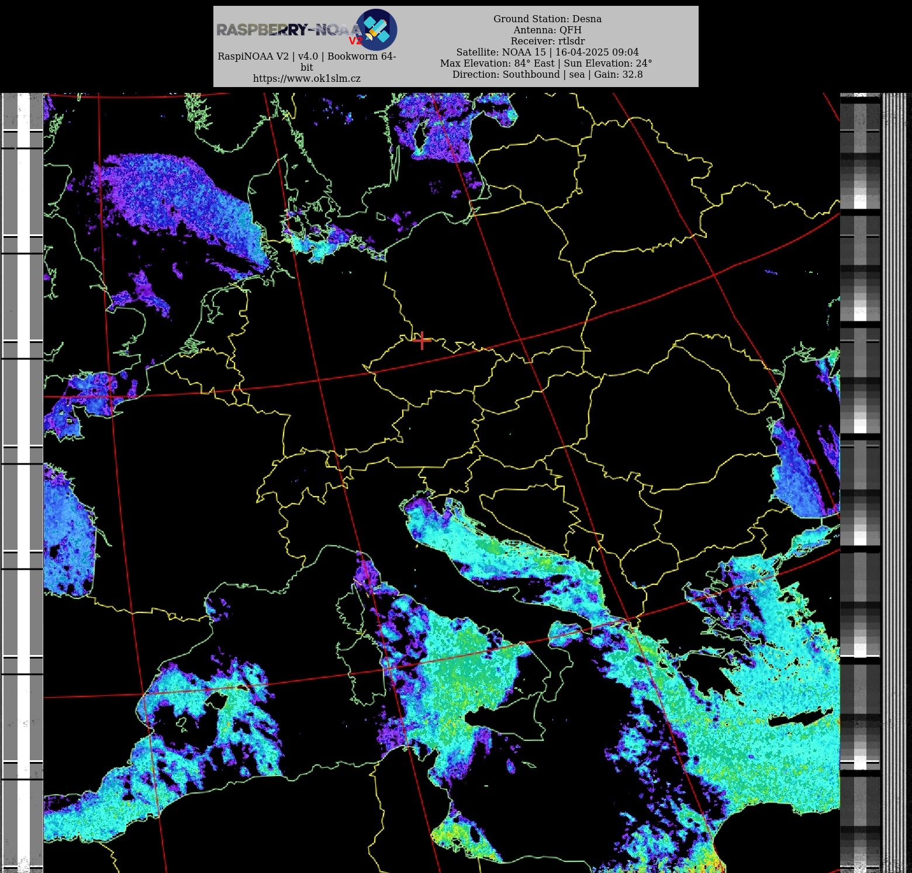Click 'Max Elevation: 84° East' line
Screen dimensions: 912x873
pos(547,63)
